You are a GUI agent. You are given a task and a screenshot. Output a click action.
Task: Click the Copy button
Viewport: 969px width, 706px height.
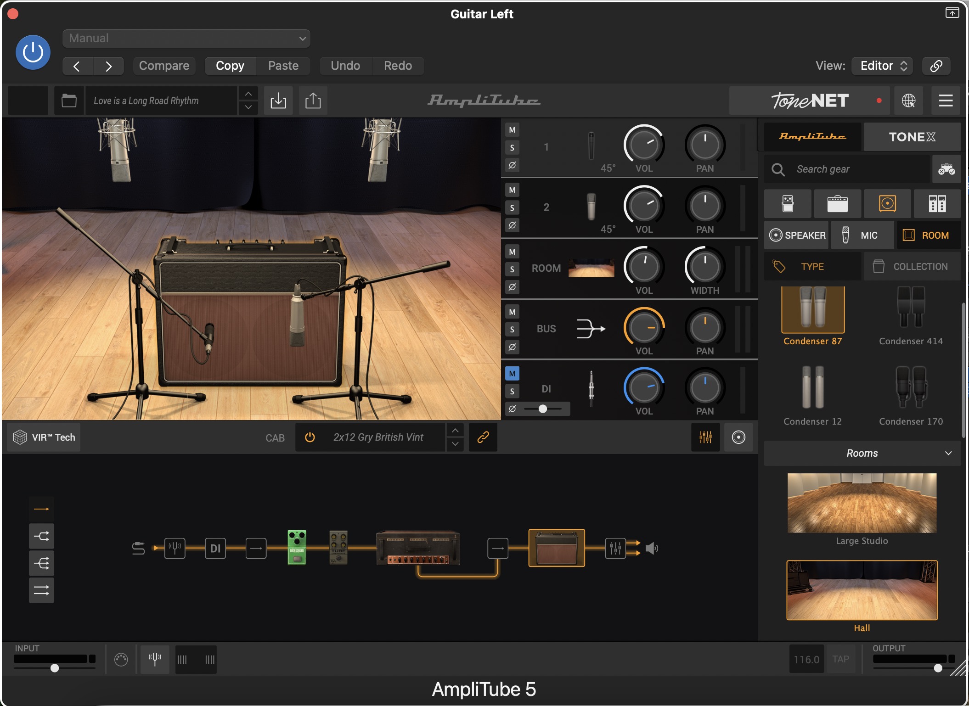[230, 66]
